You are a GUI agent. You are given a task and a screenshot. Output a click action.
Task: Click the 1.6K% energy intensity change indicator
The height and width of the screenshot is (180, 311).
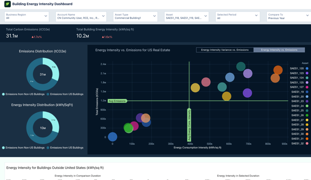pyautogui.click(x=107, y=37)
